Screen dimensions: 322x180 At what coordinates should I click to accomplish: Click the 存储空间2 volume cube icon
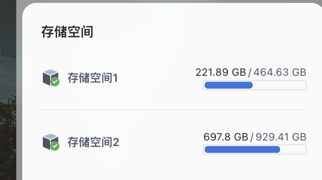point(50,141)
